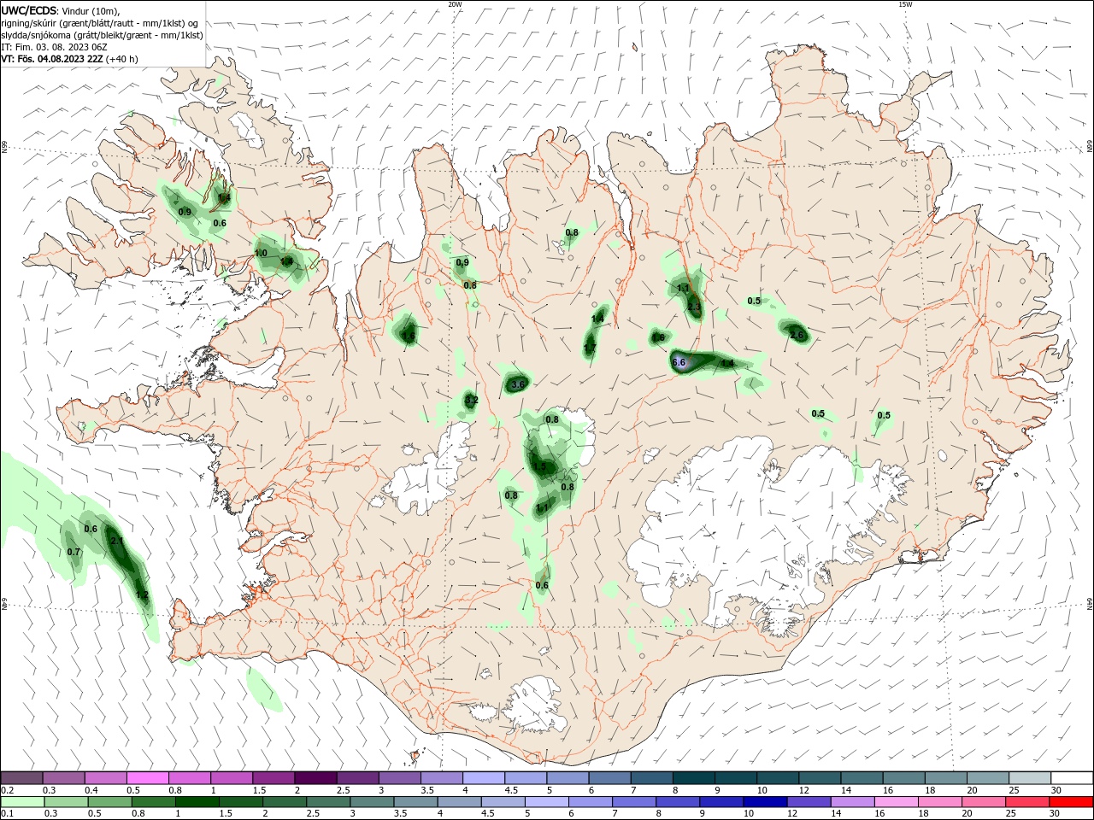The height and width of the screenshot is (820, 1094).
Task: Click the 20W longitude label
Action: point(455,4)
